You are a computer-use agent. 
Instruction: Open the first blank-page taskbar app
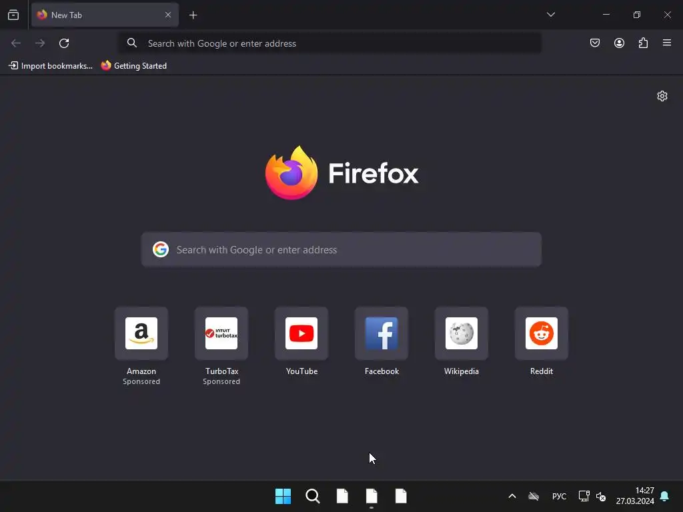coord(342,496)
